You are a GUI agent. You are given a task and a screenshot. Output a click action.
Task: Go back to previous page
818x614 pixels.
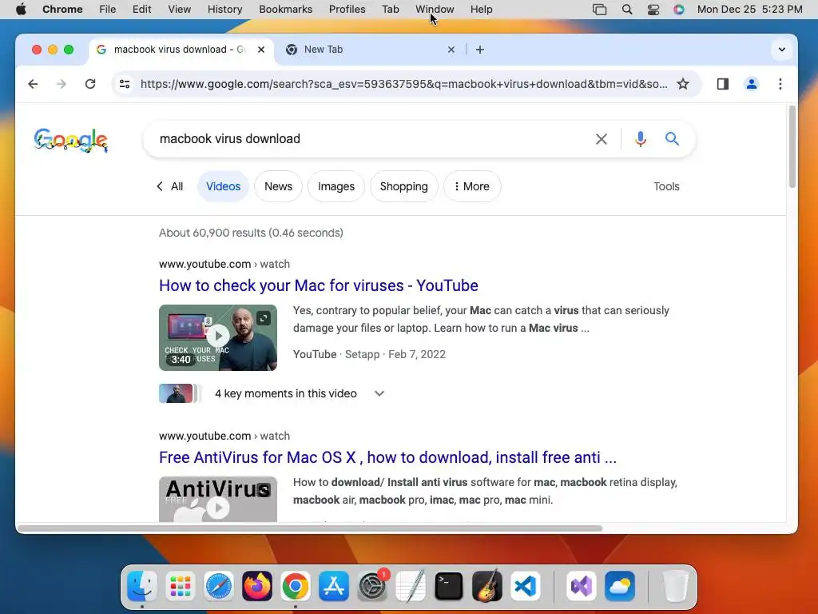[33, 84]
